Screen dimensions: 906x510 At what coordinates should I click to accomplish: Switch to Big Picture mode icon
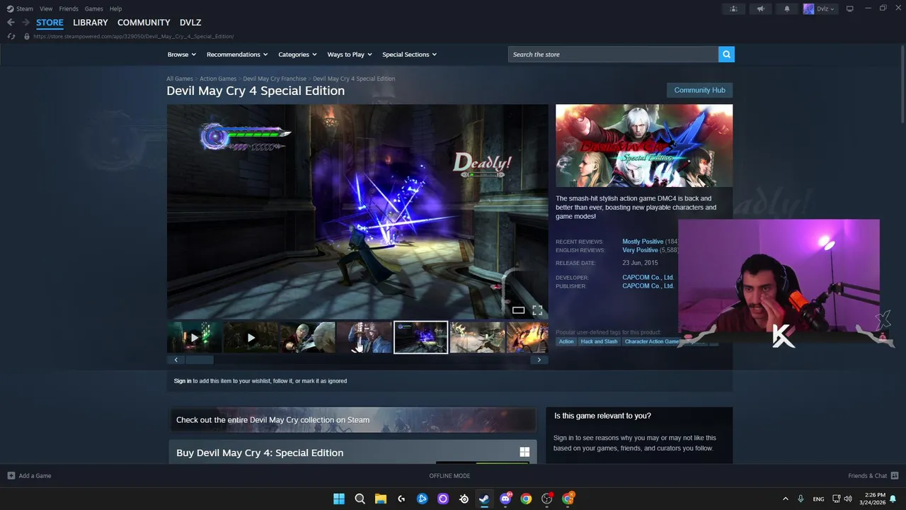pyautogui.click(x=849, y=8)
